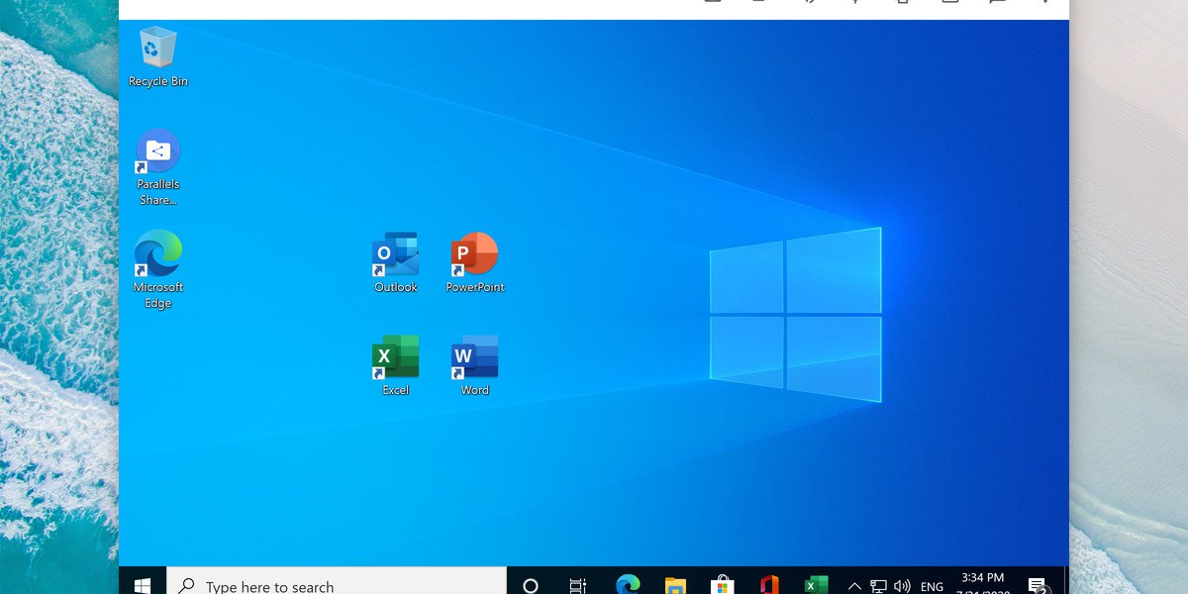The image size is (1188, 594).
Task: Open Task View in the taskbar
Action: point(578,585)
